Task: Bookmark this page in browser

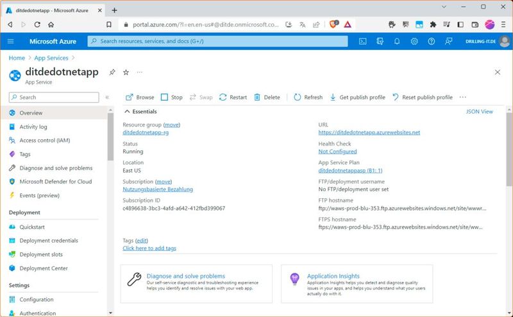Action: point(109,24)
